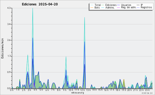Click the 4.3 y-axis value
This screenshot has width=155, height=95.
(9, 8)
